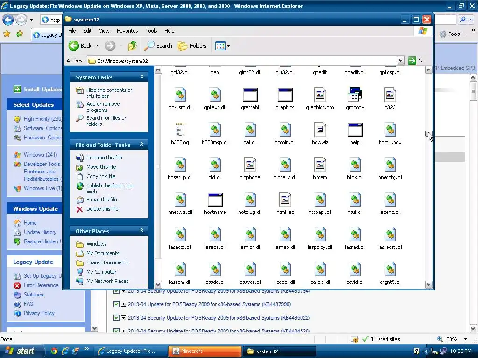Select the hdwwiz file icon
Image resolution: width=478 pixels, height=358 pixels.
tap(320, 130)
